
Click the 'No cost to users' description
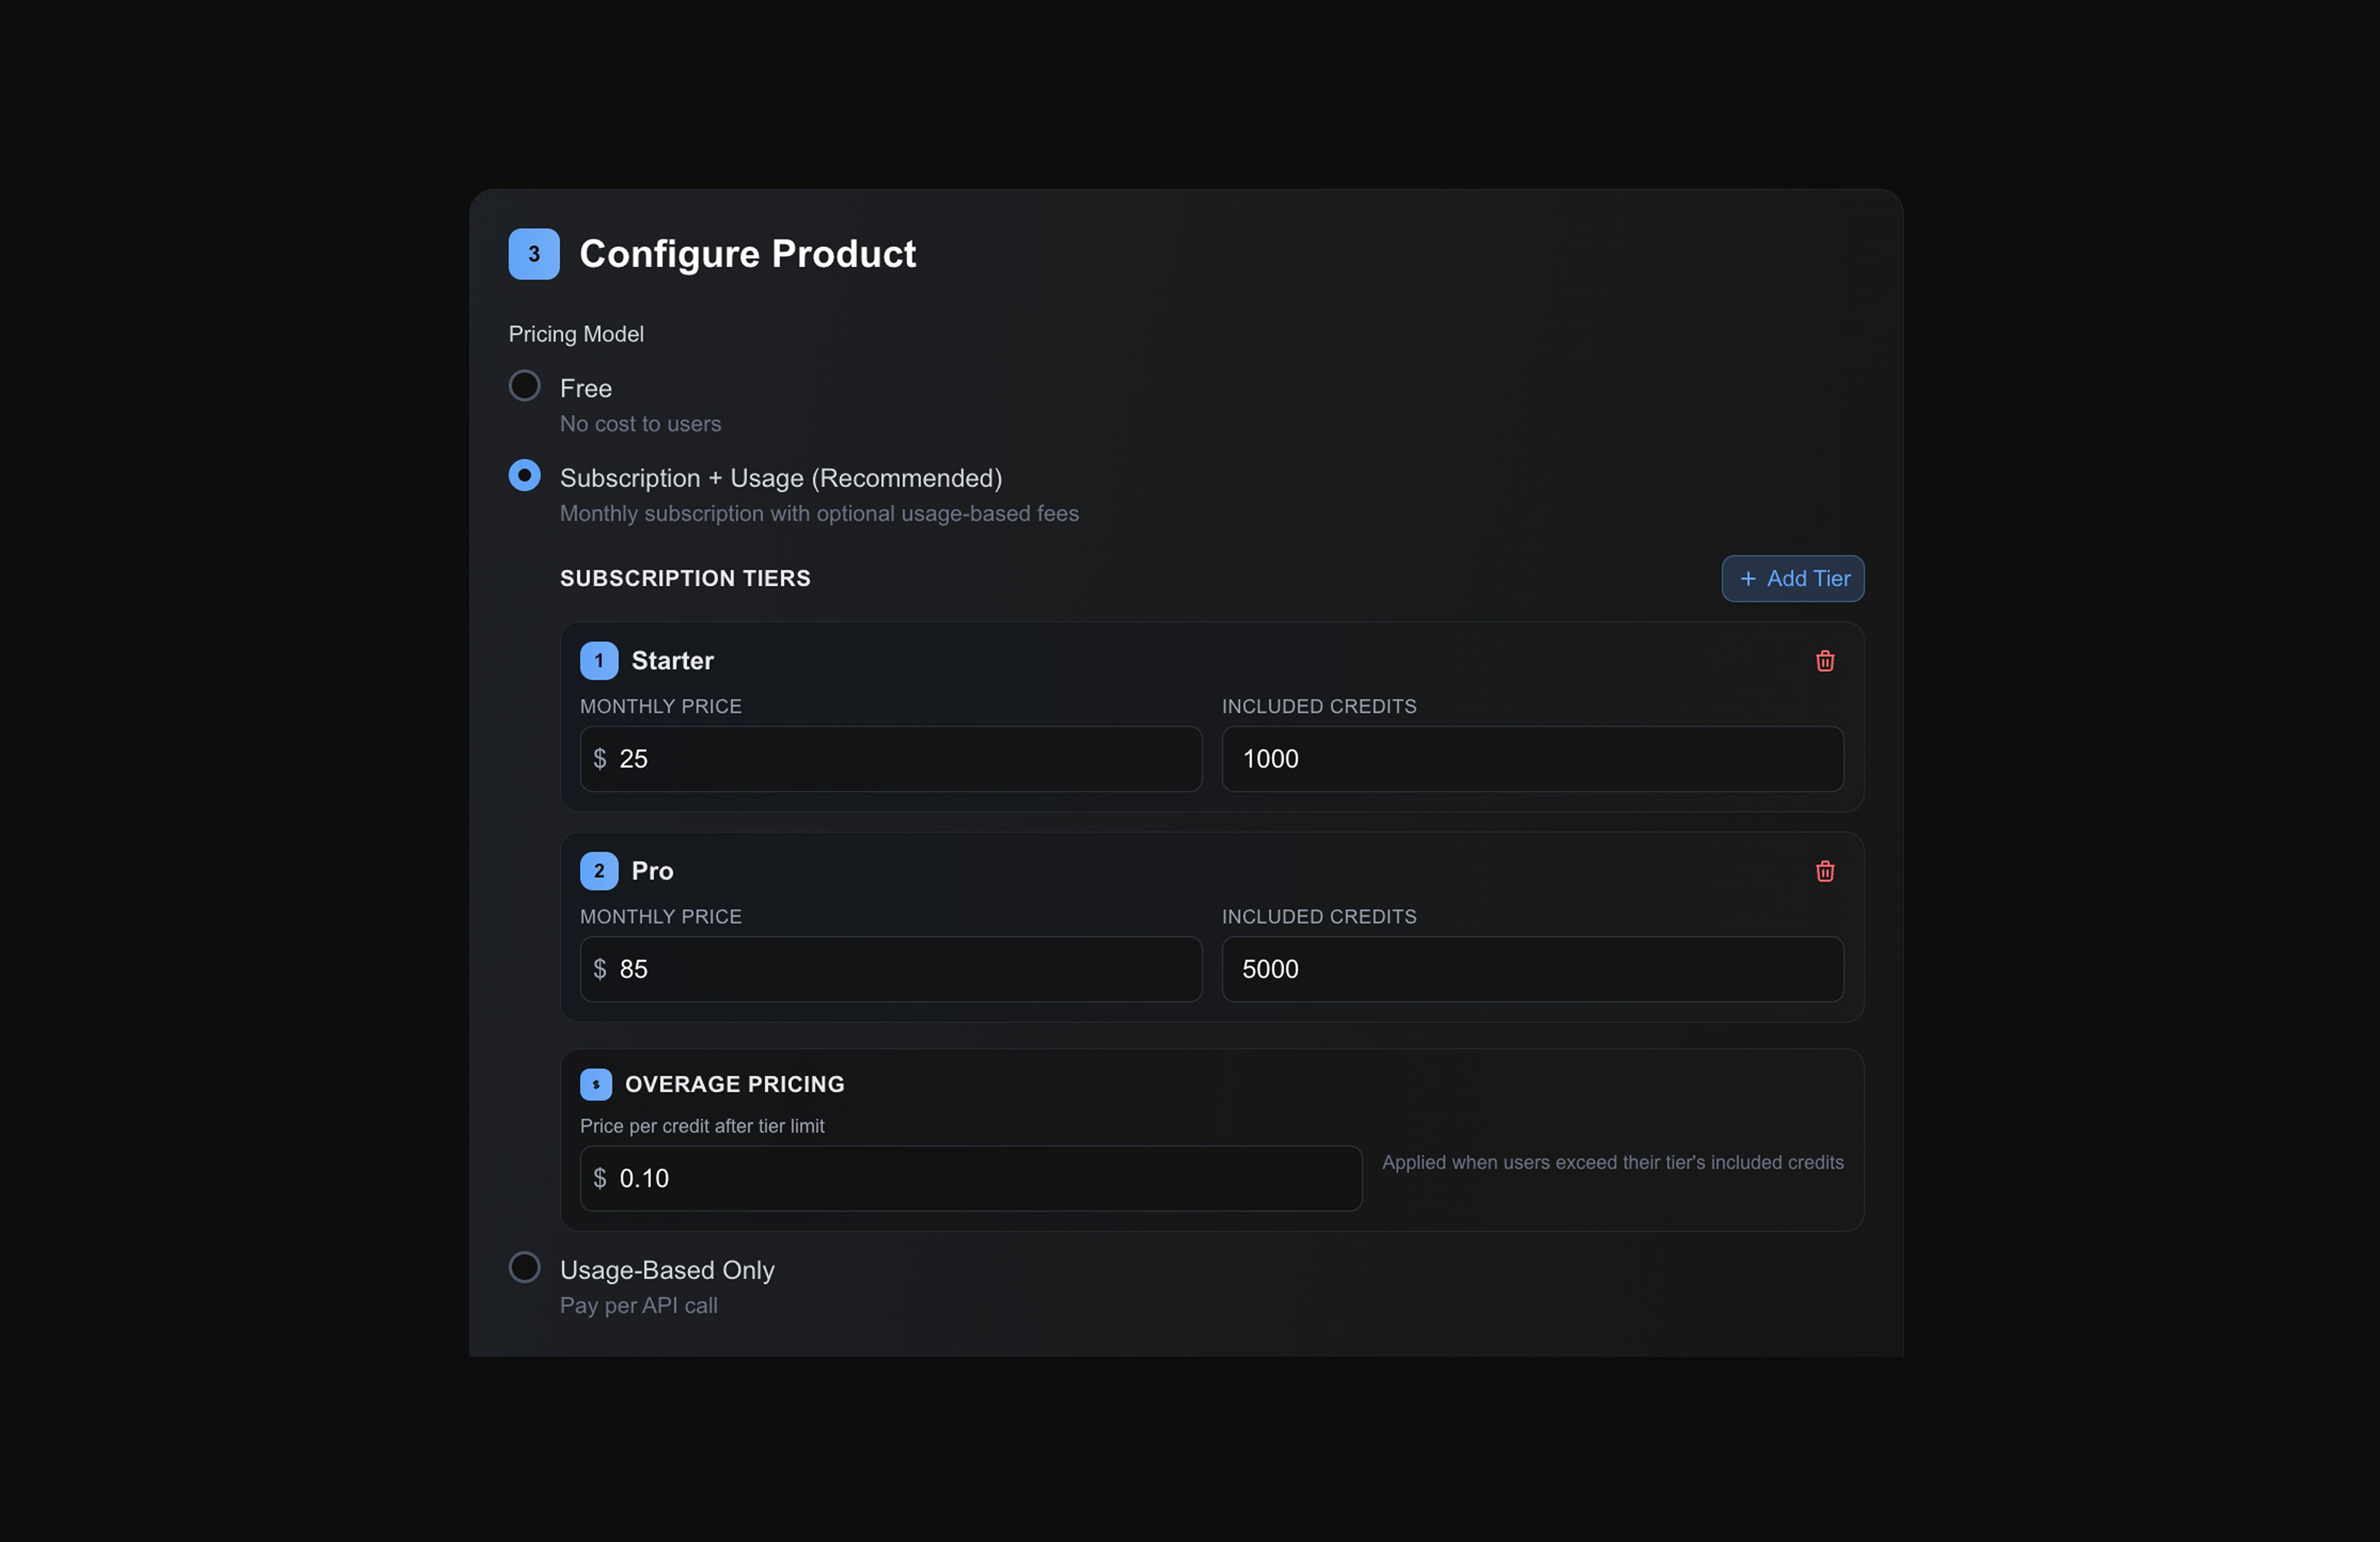pyautogui.click(x=640, y=424)
